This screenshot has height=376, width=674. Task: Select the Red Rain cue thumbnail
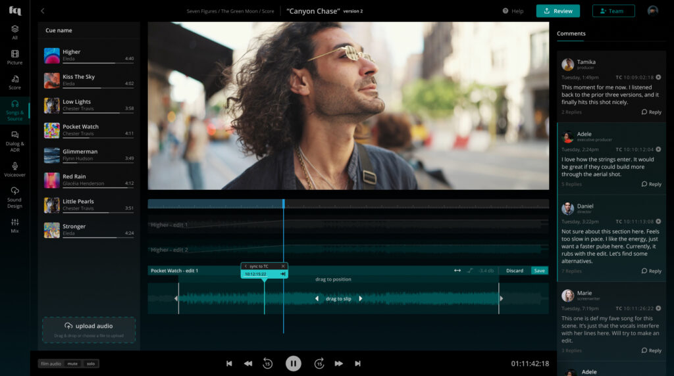(x=52, y=180)
